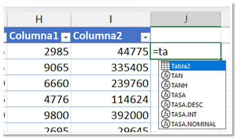Select column J header
The height and width of the screenshot is (139, 237).
186,19
